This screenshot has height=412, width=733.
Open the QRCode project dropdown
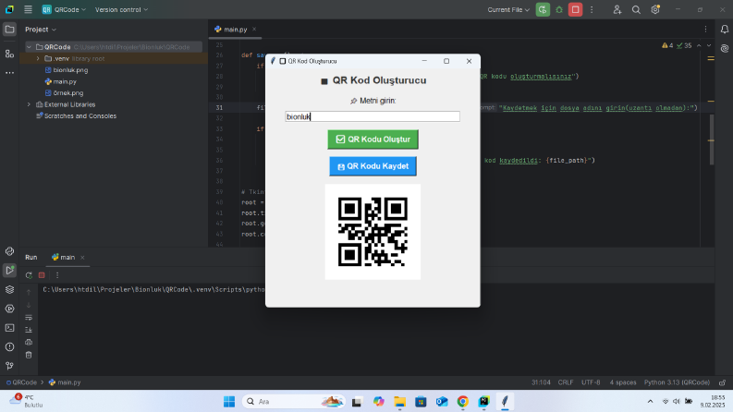click(x=64, y=9)
